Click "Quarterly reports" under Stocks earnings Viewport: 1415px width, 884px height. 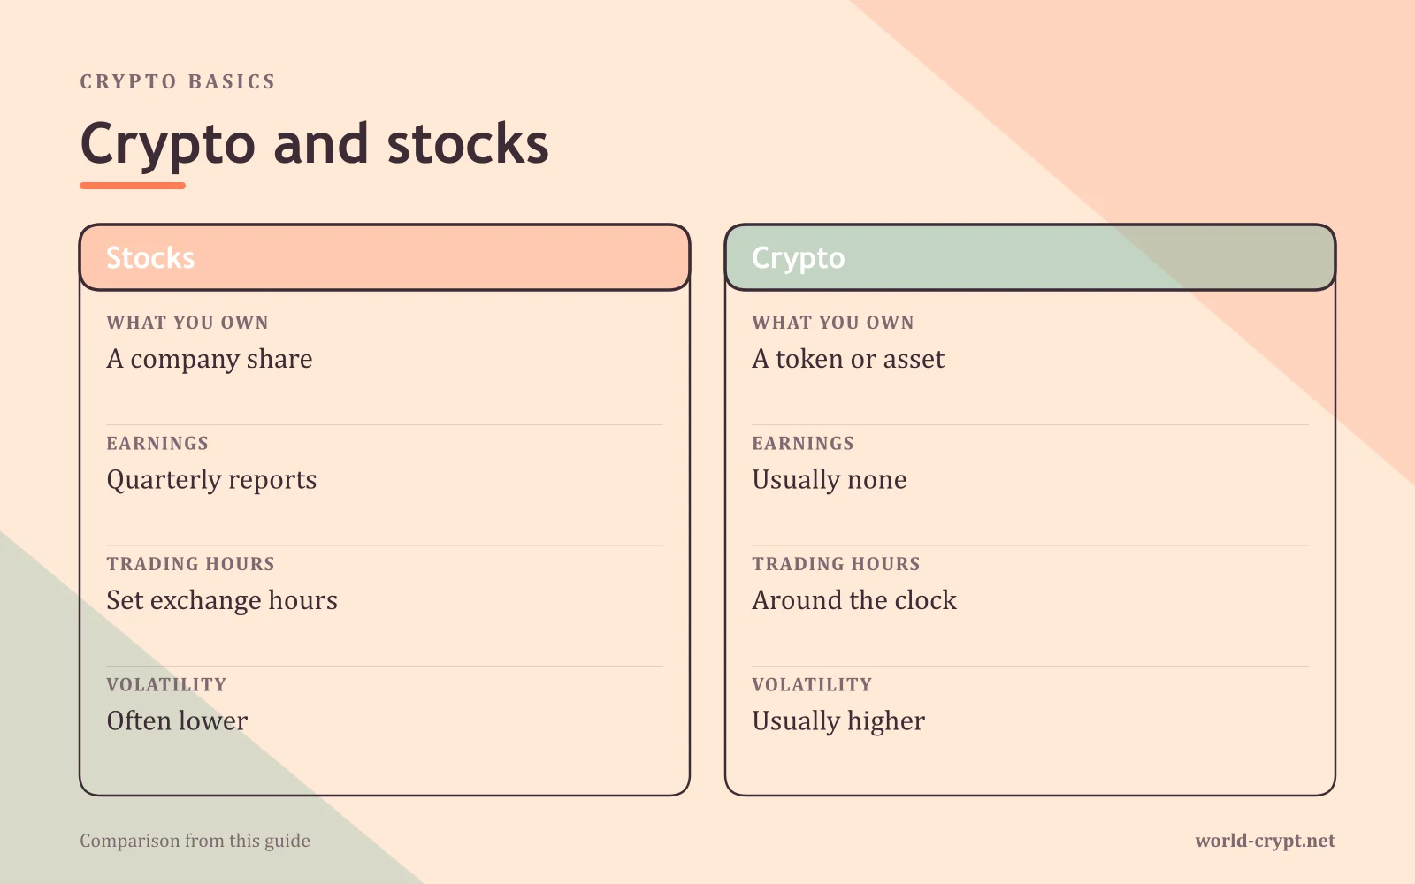pos(211,480)
